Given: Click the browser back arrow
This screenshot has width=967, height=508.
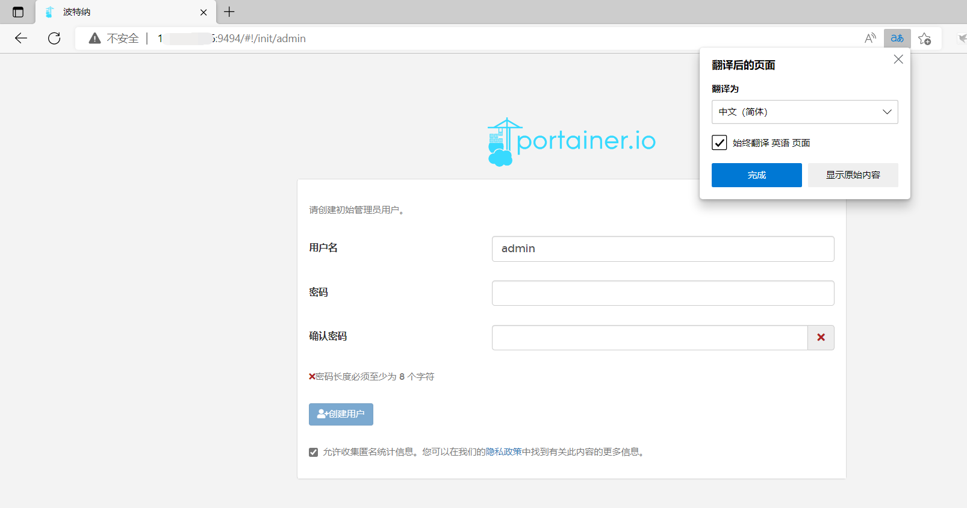Looking at the screenshot, I should click(x=21, y=39).
